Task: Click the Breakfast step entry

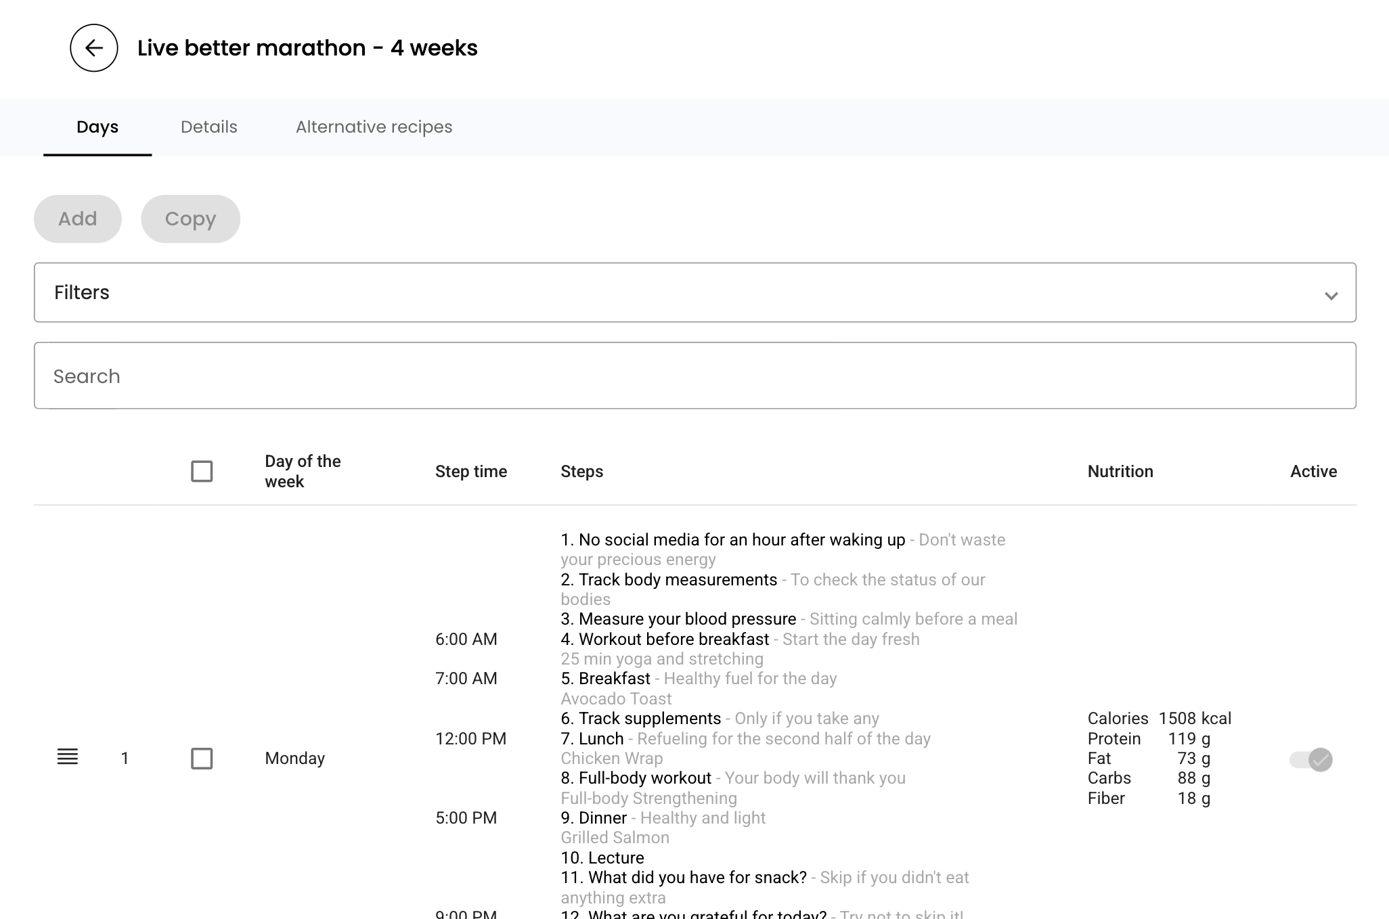Action: coord(614,679)
